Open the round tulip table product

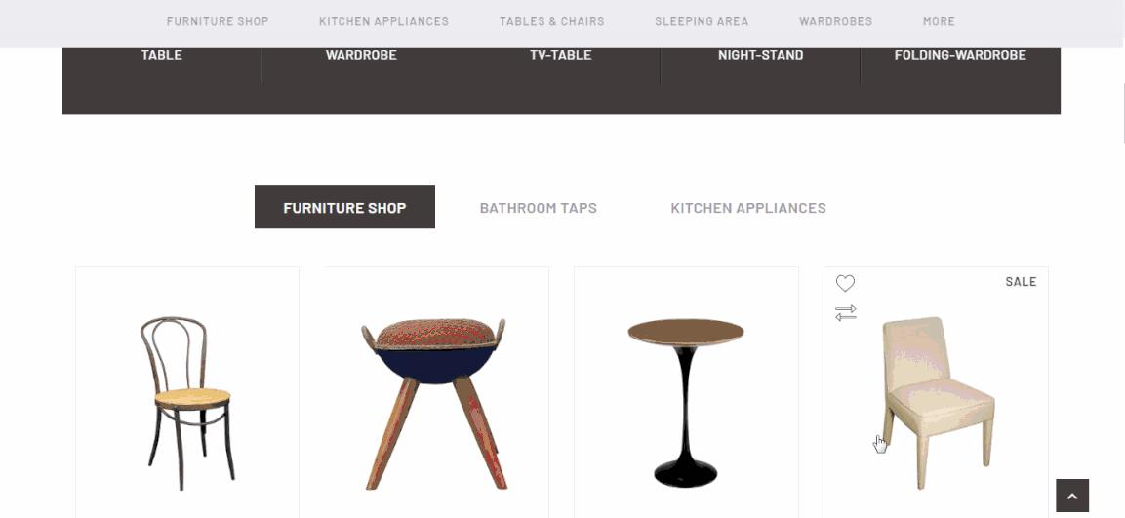[x=686, y=403]
